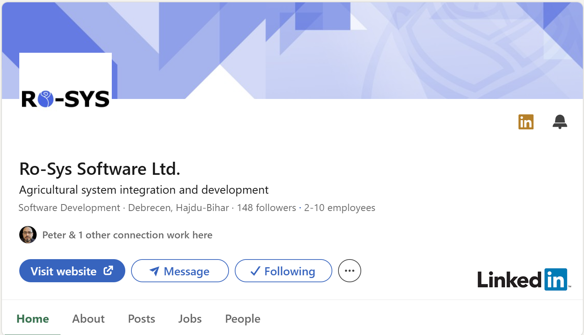Open the 2-10 employees link

click(339, 208)
